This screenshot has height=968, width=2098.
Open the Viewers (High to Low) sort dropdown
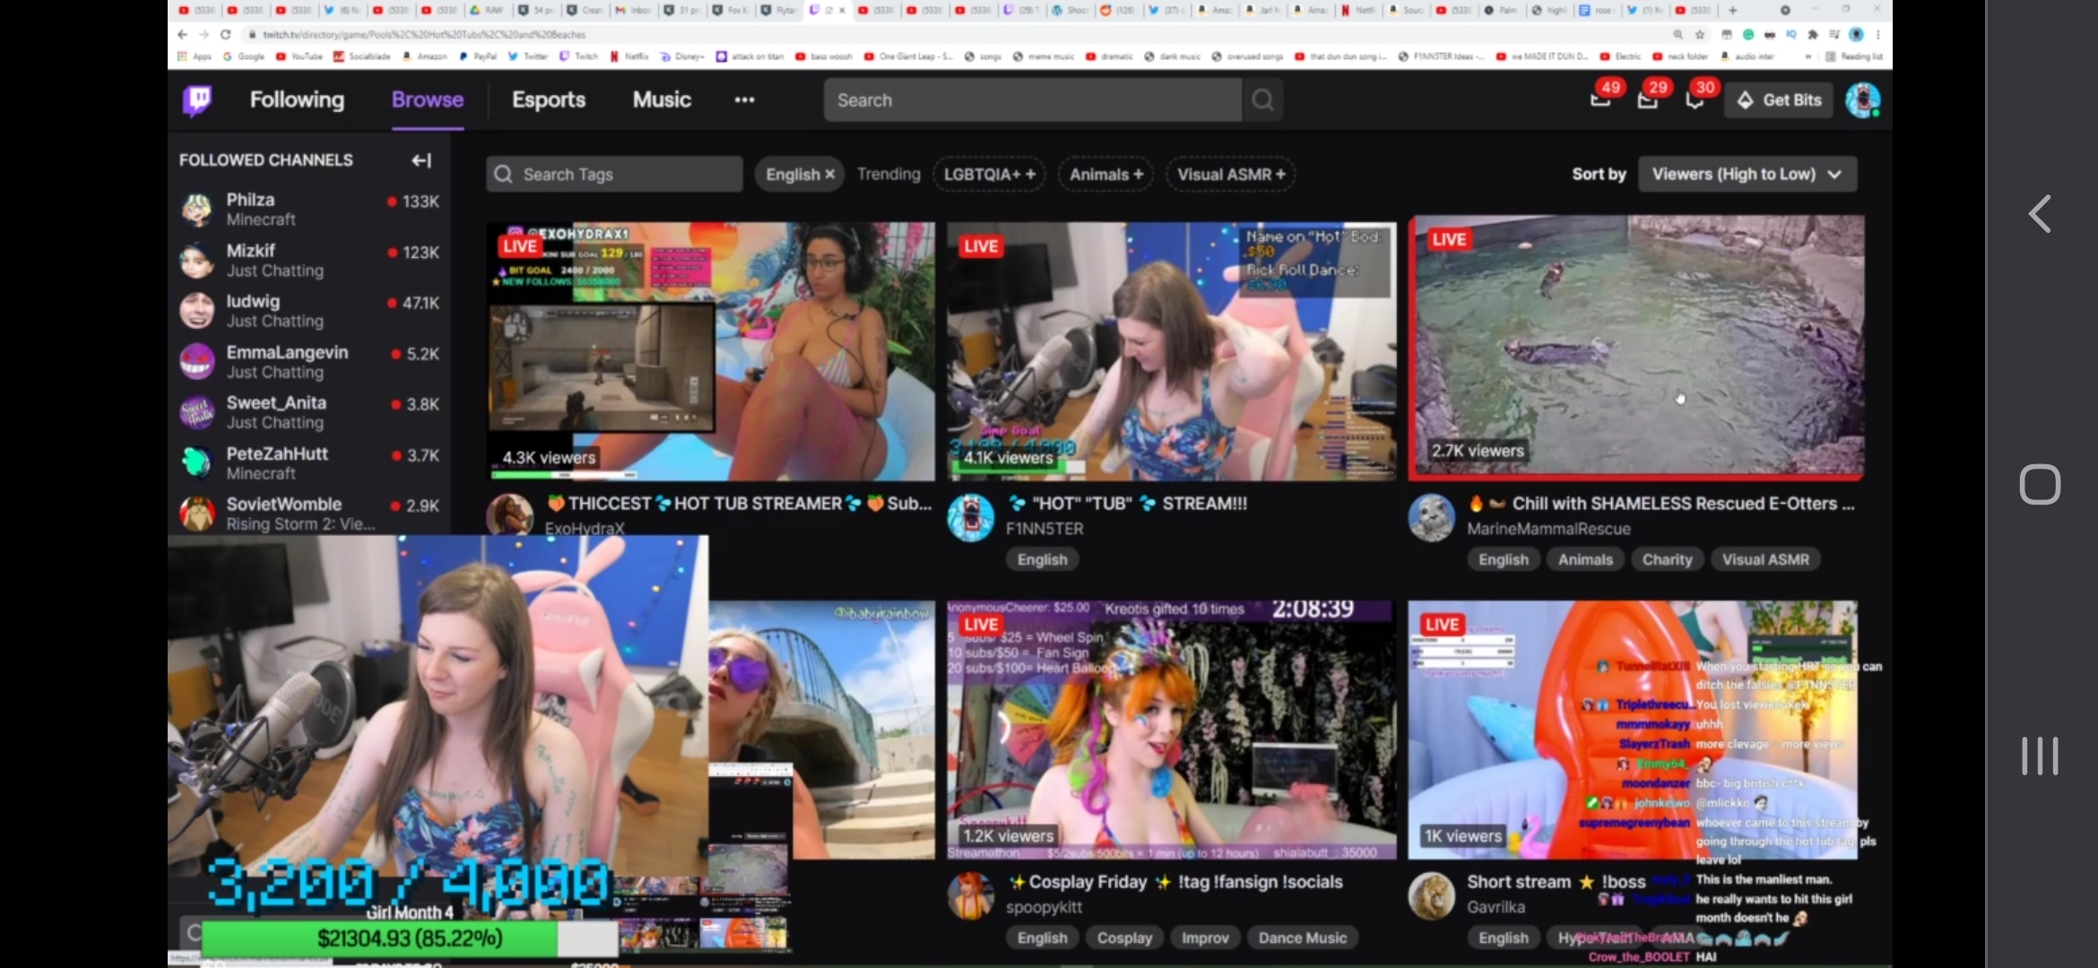pyautogui.click(x=1747, y=174)
